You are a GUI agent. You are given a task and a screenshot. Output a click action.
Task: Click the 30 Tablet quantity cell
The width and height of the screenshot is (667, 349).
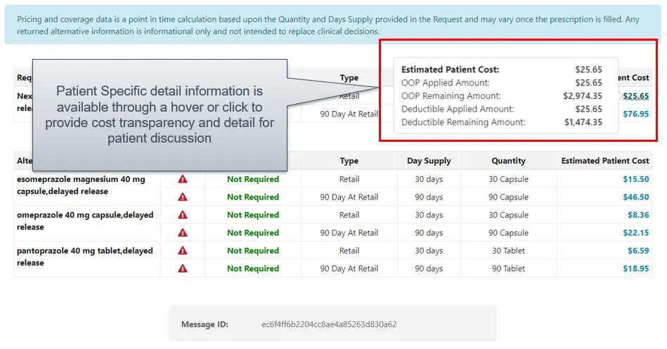[508, 251]
